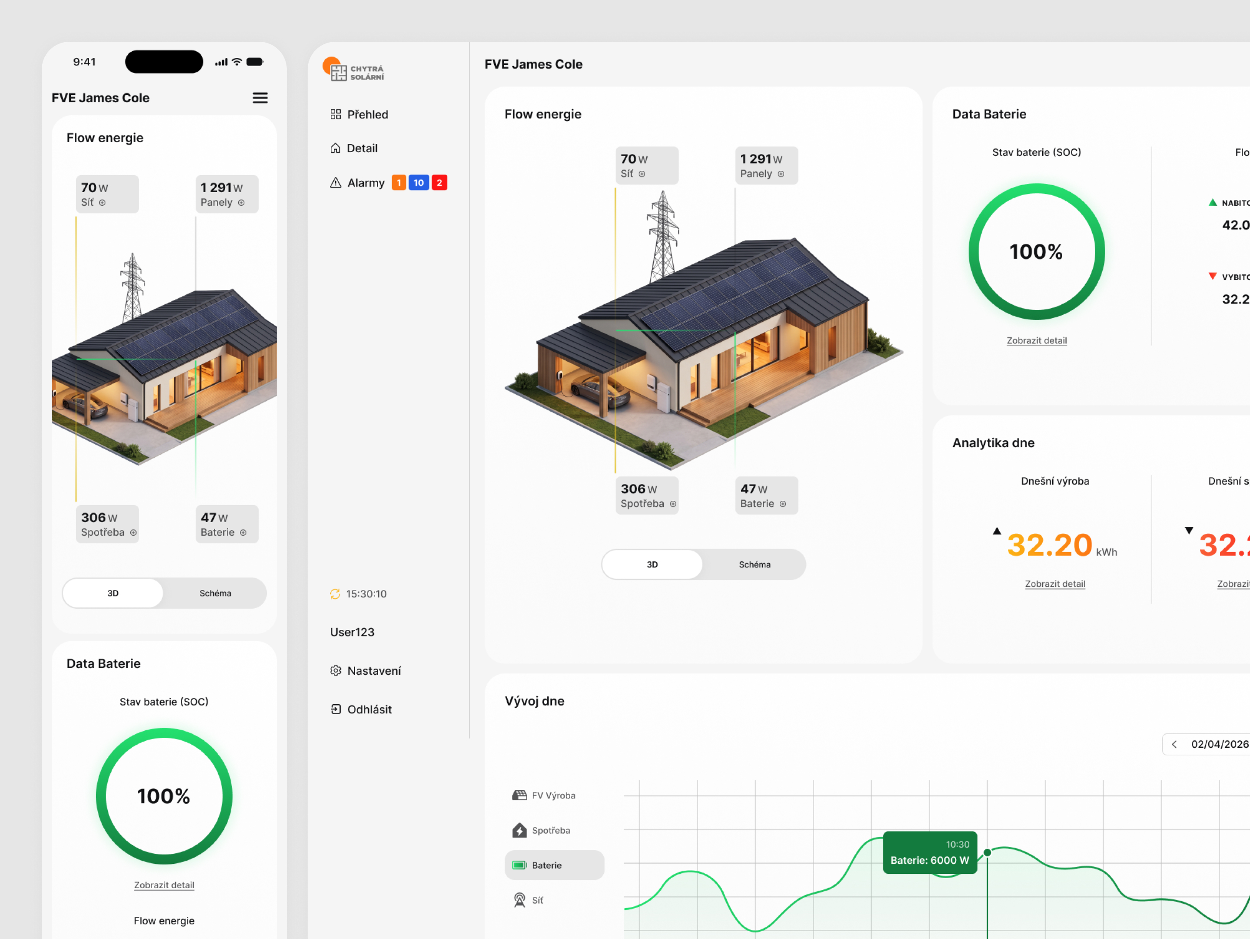Click the Síť antenna icon in chart legend
The width and height of the screenshot is (1250, 939).
pos(519,899)
